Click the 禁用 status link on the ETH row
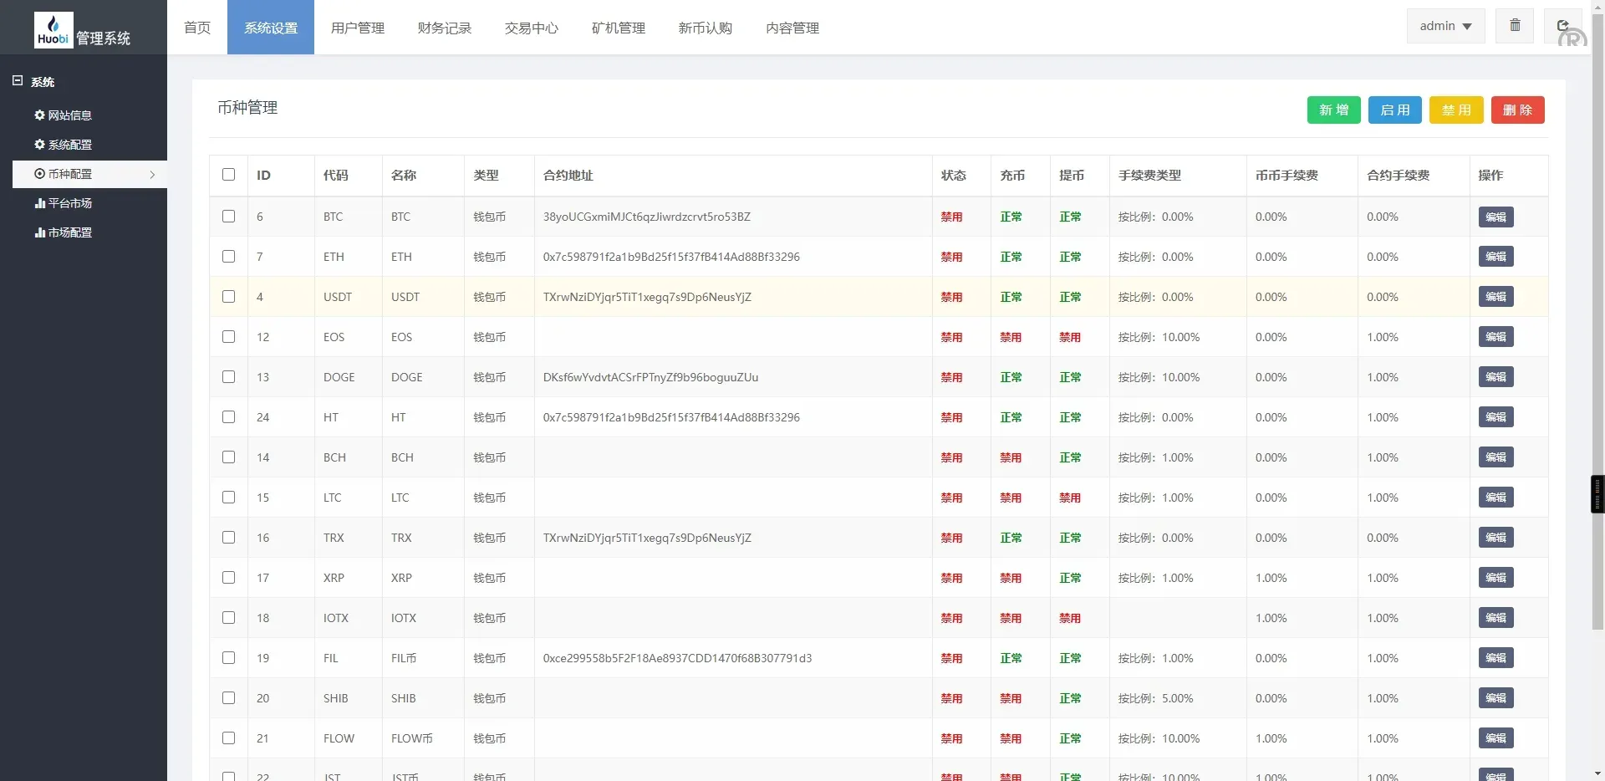 (x=950, y=257)
